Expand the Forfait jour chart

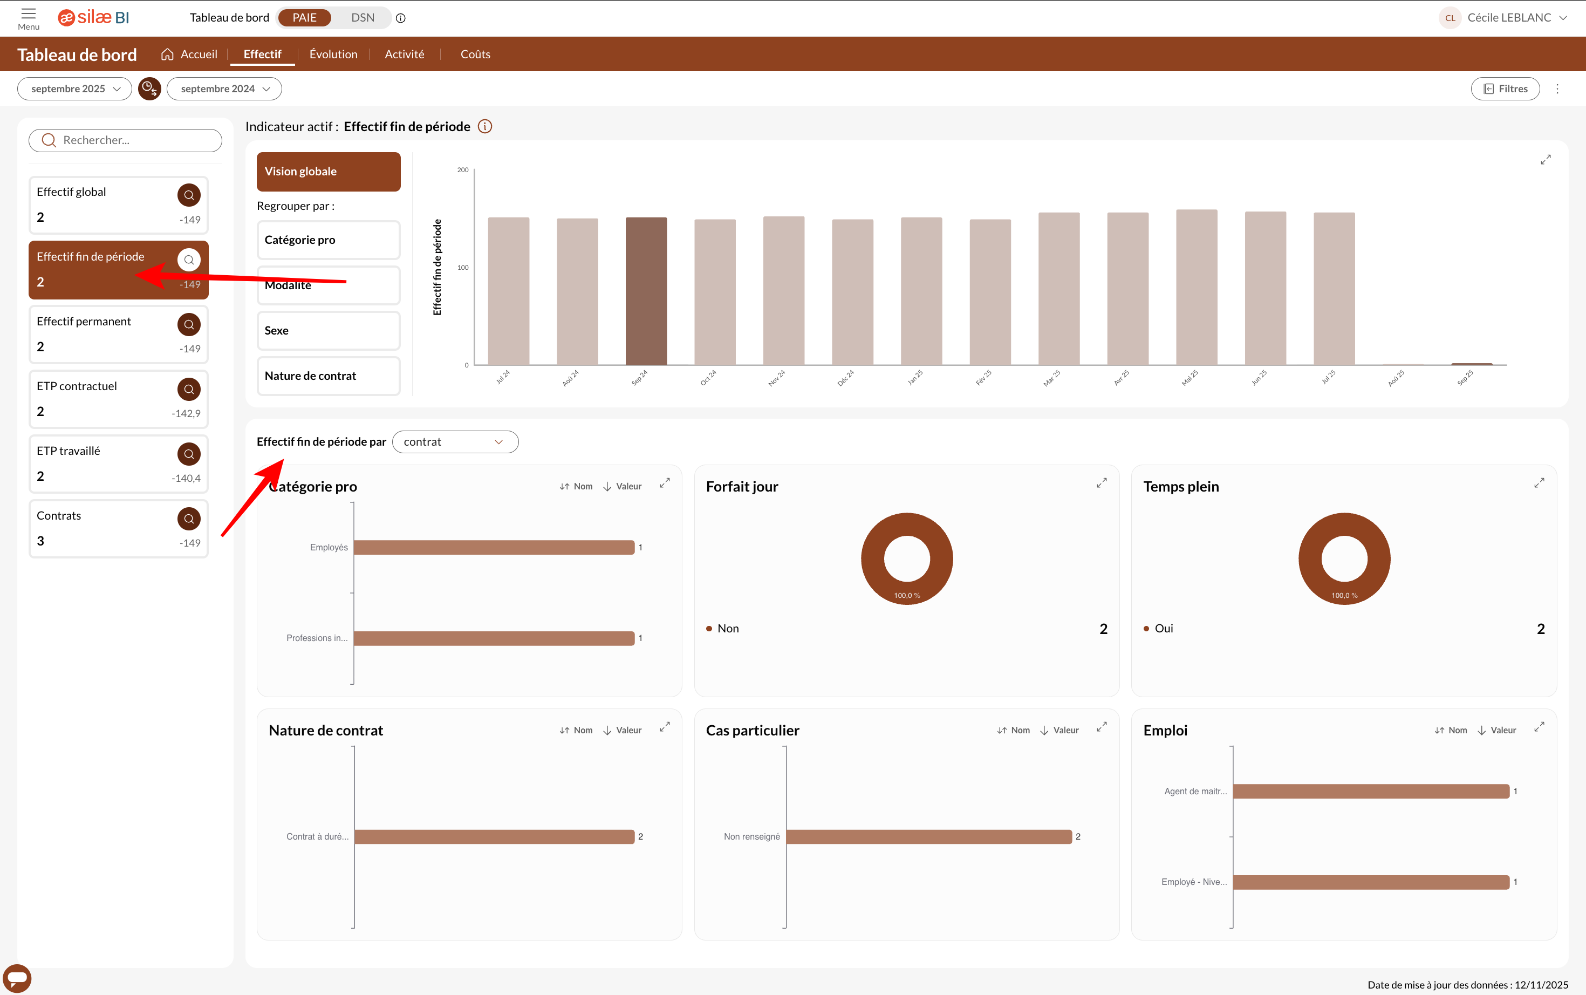coord(1101,483)
